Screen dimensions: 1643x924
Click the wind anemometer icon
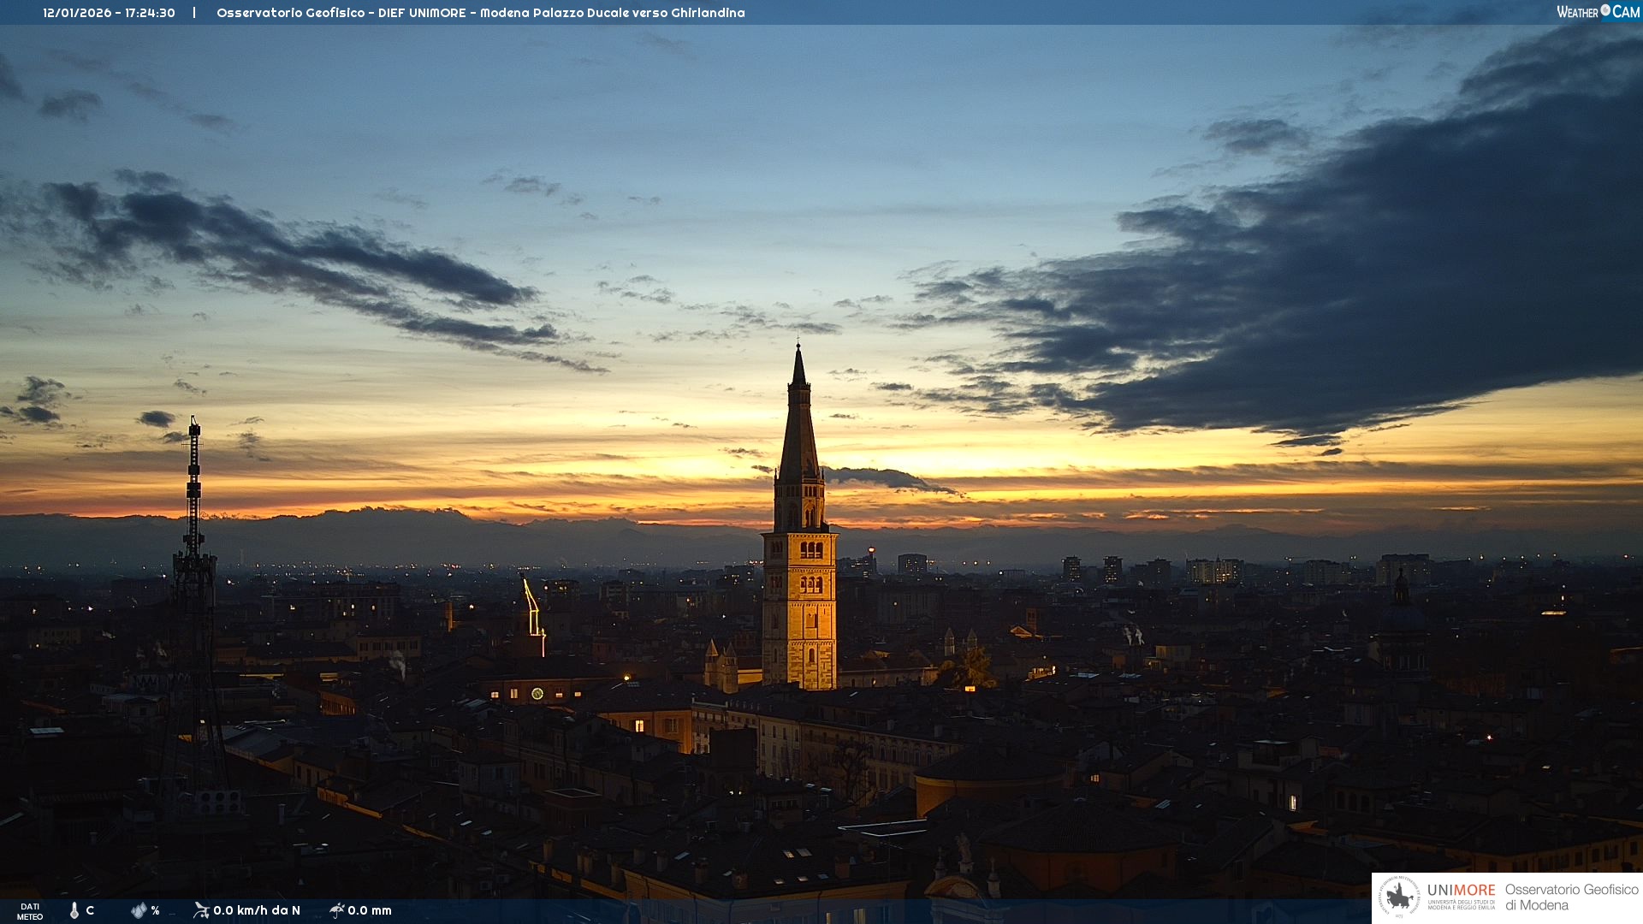(201, 910)
